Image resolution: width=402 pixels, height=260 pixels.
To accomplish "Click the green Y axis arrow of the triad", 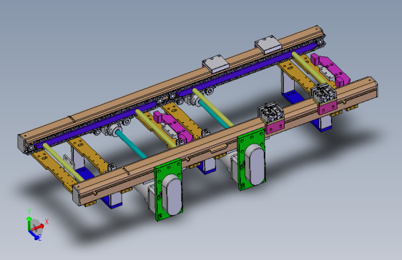I will click(x=29, y=224).
